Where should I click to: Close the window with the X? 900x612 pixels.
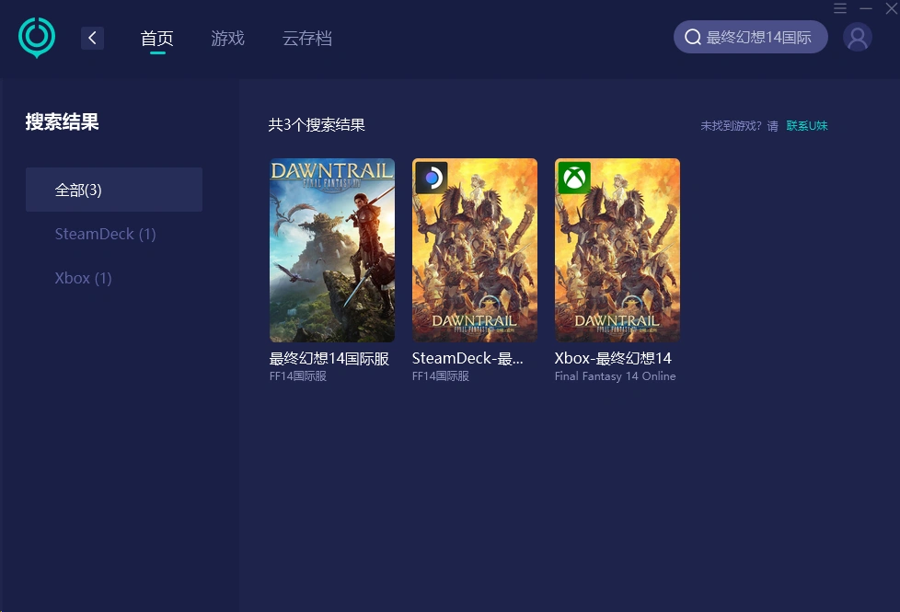point(892,8)
